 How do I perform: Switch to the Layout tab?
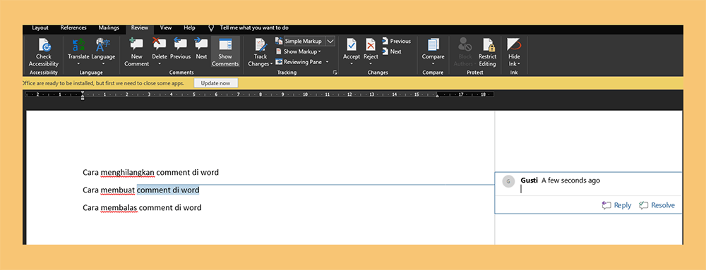point(40,28)
